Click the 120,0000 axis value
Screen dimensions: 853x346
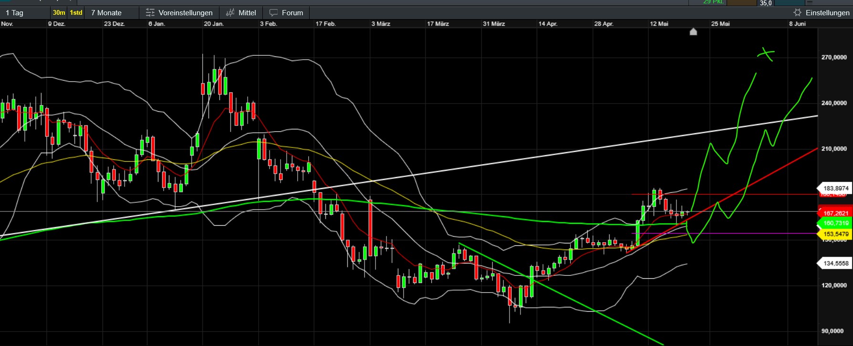coord(834,285)
